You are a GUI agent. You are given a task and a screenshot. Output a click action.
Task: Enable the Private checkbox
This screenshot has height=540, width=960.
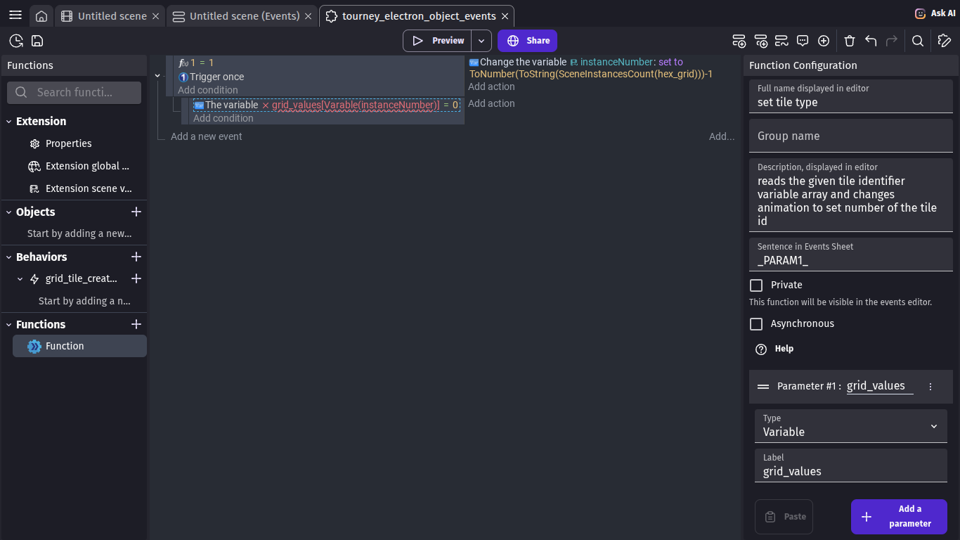pyautogui.click(x=756, y=285)
